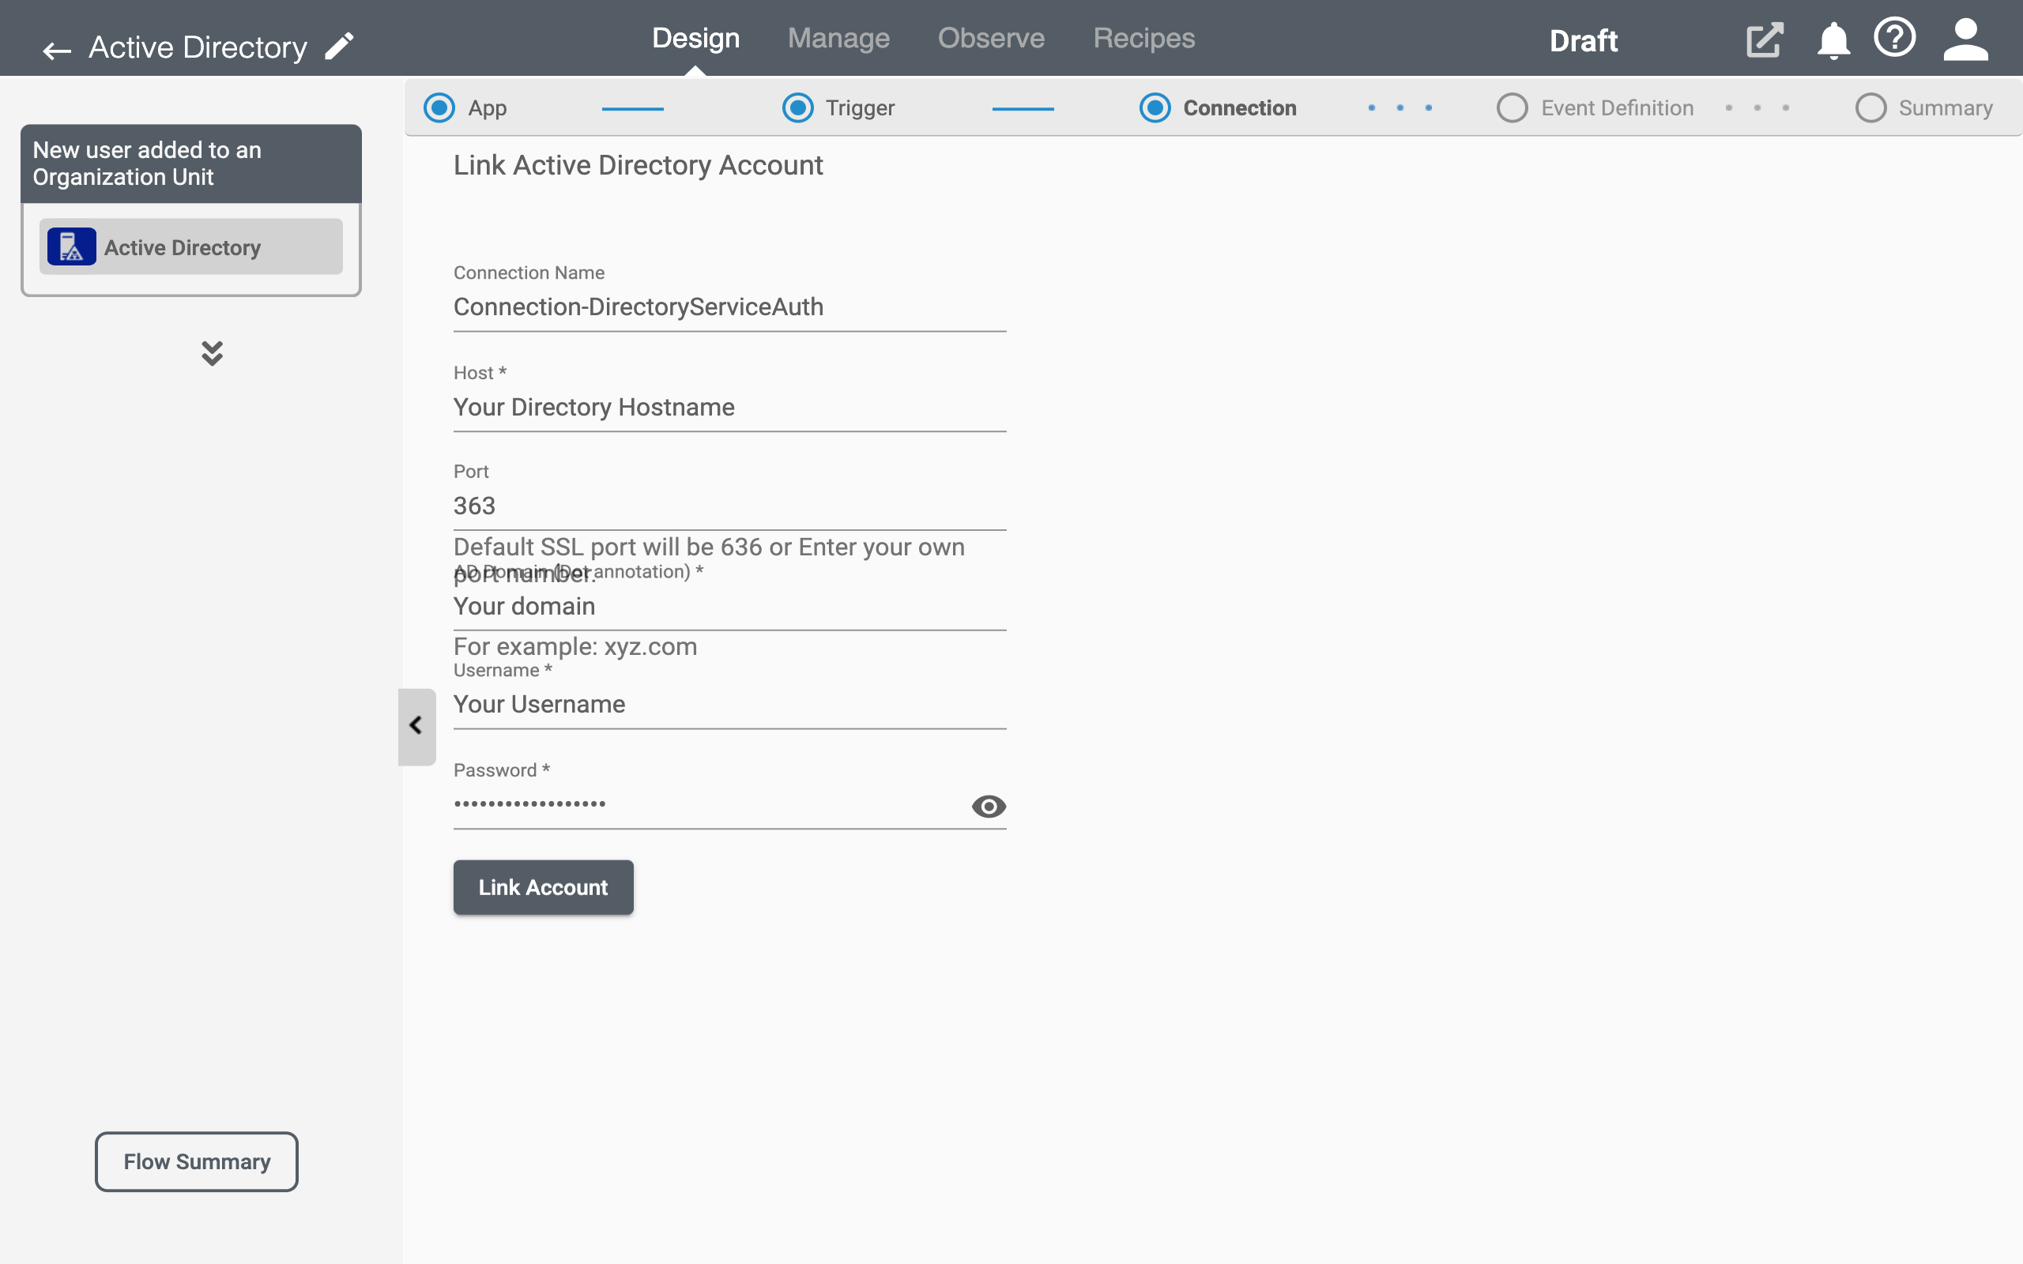Click the Flow Summary button
Image resolution: width=2023 pixels, height=1264 pixels.
pos(197,1161)
